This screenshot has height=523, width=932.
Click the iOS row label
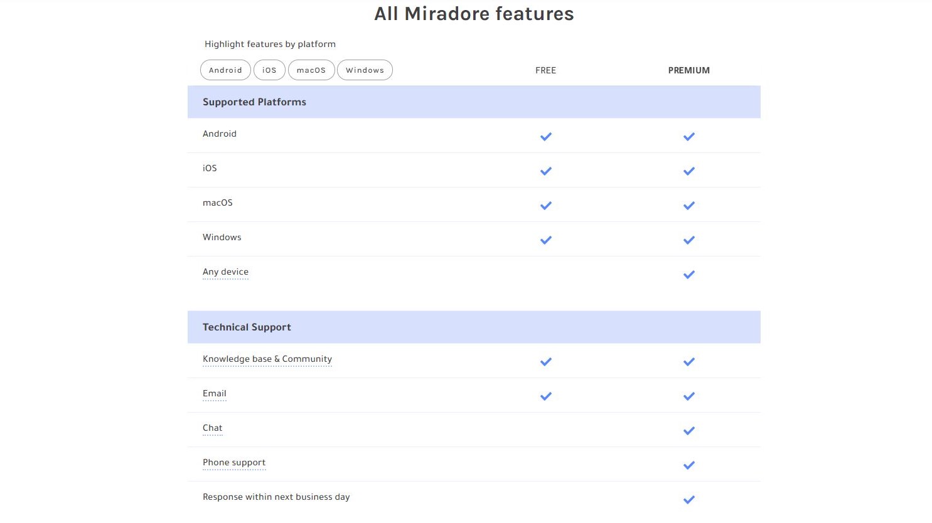[210, 168]
